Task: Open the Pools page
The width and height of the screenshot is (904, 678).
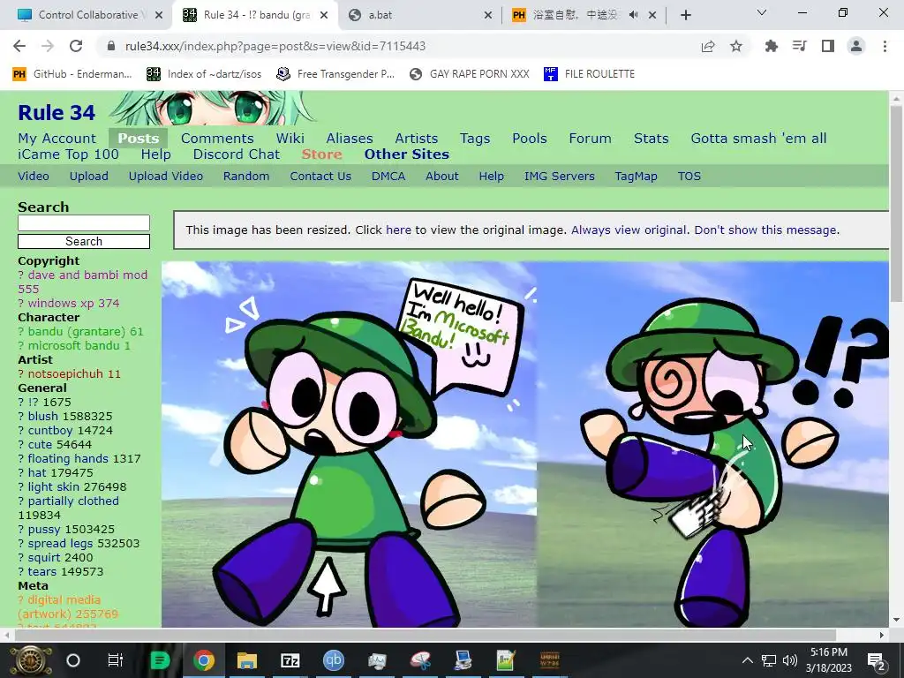Action: click(x=530, y=139)
